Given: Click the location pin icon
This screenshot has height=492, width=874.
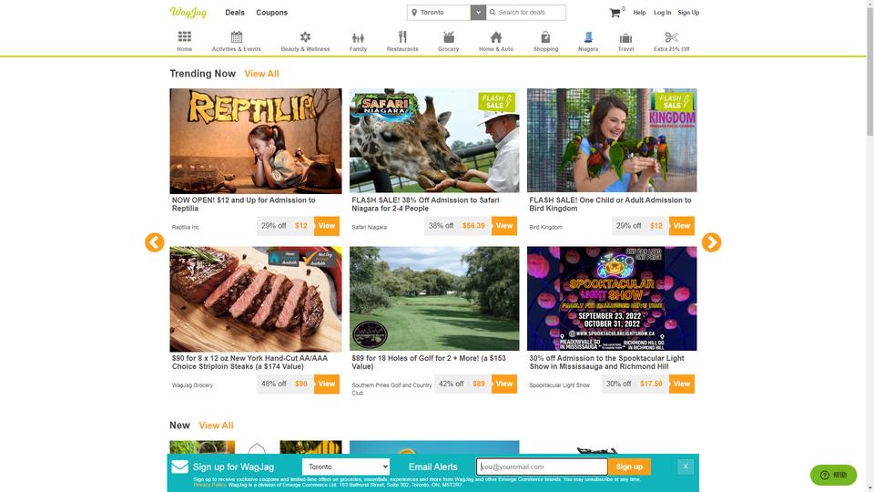Looking at the screenshot, I should (414, 12).
